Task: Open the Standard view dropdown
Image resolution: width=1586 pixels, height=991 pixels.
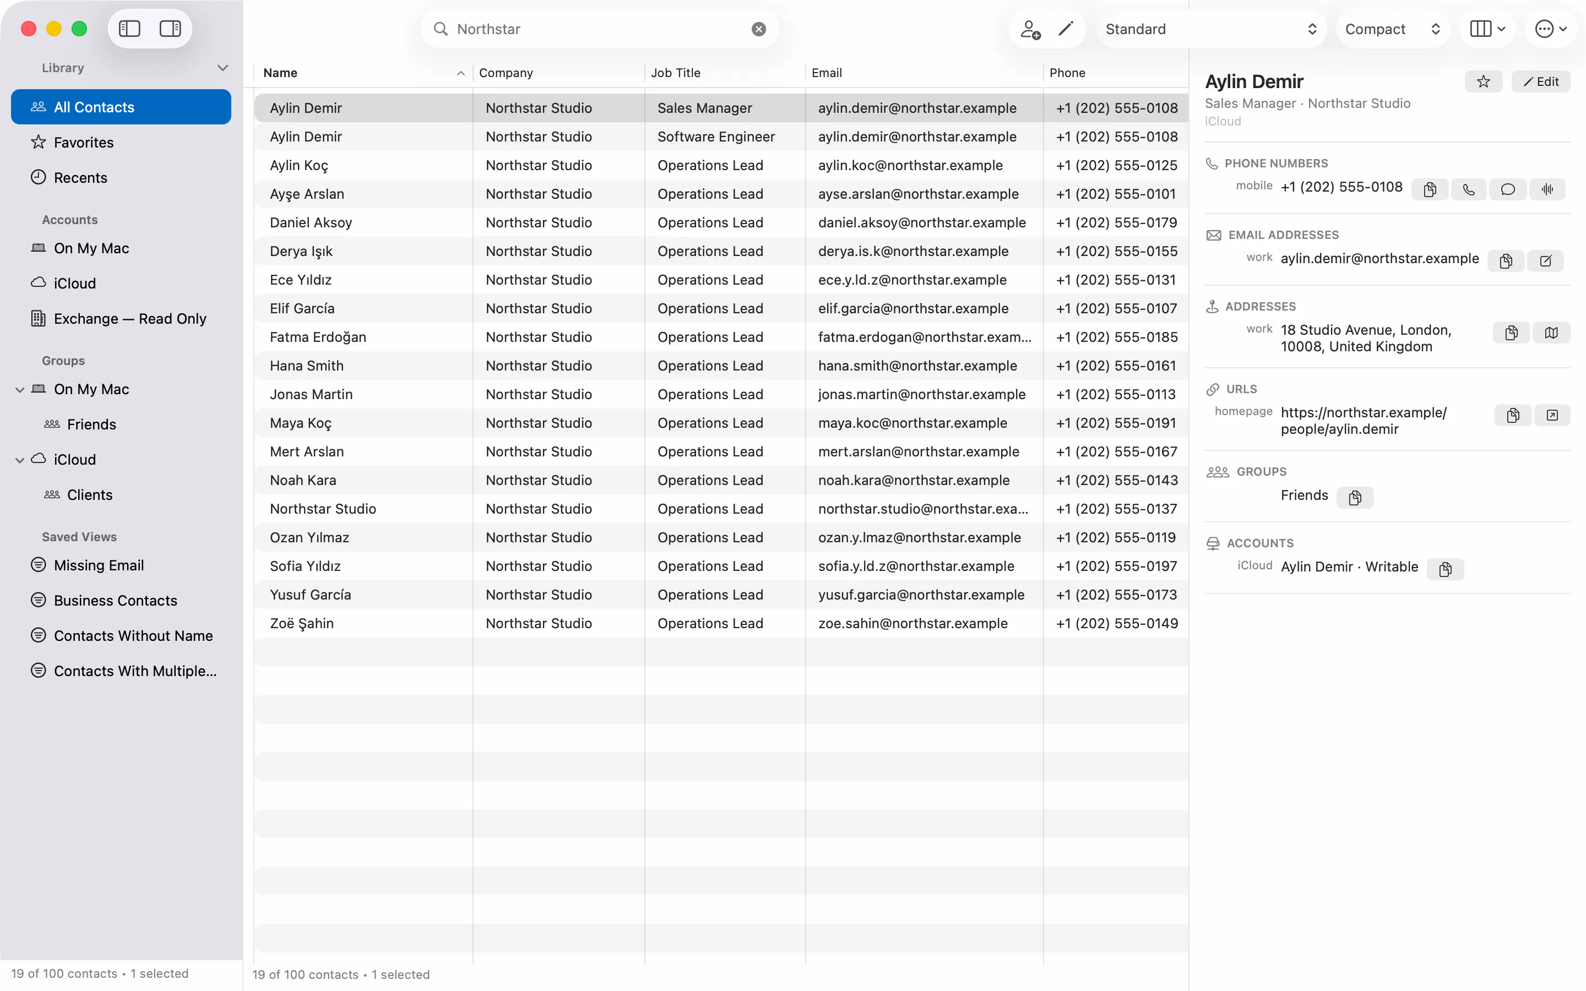Action: (1211, 29)
